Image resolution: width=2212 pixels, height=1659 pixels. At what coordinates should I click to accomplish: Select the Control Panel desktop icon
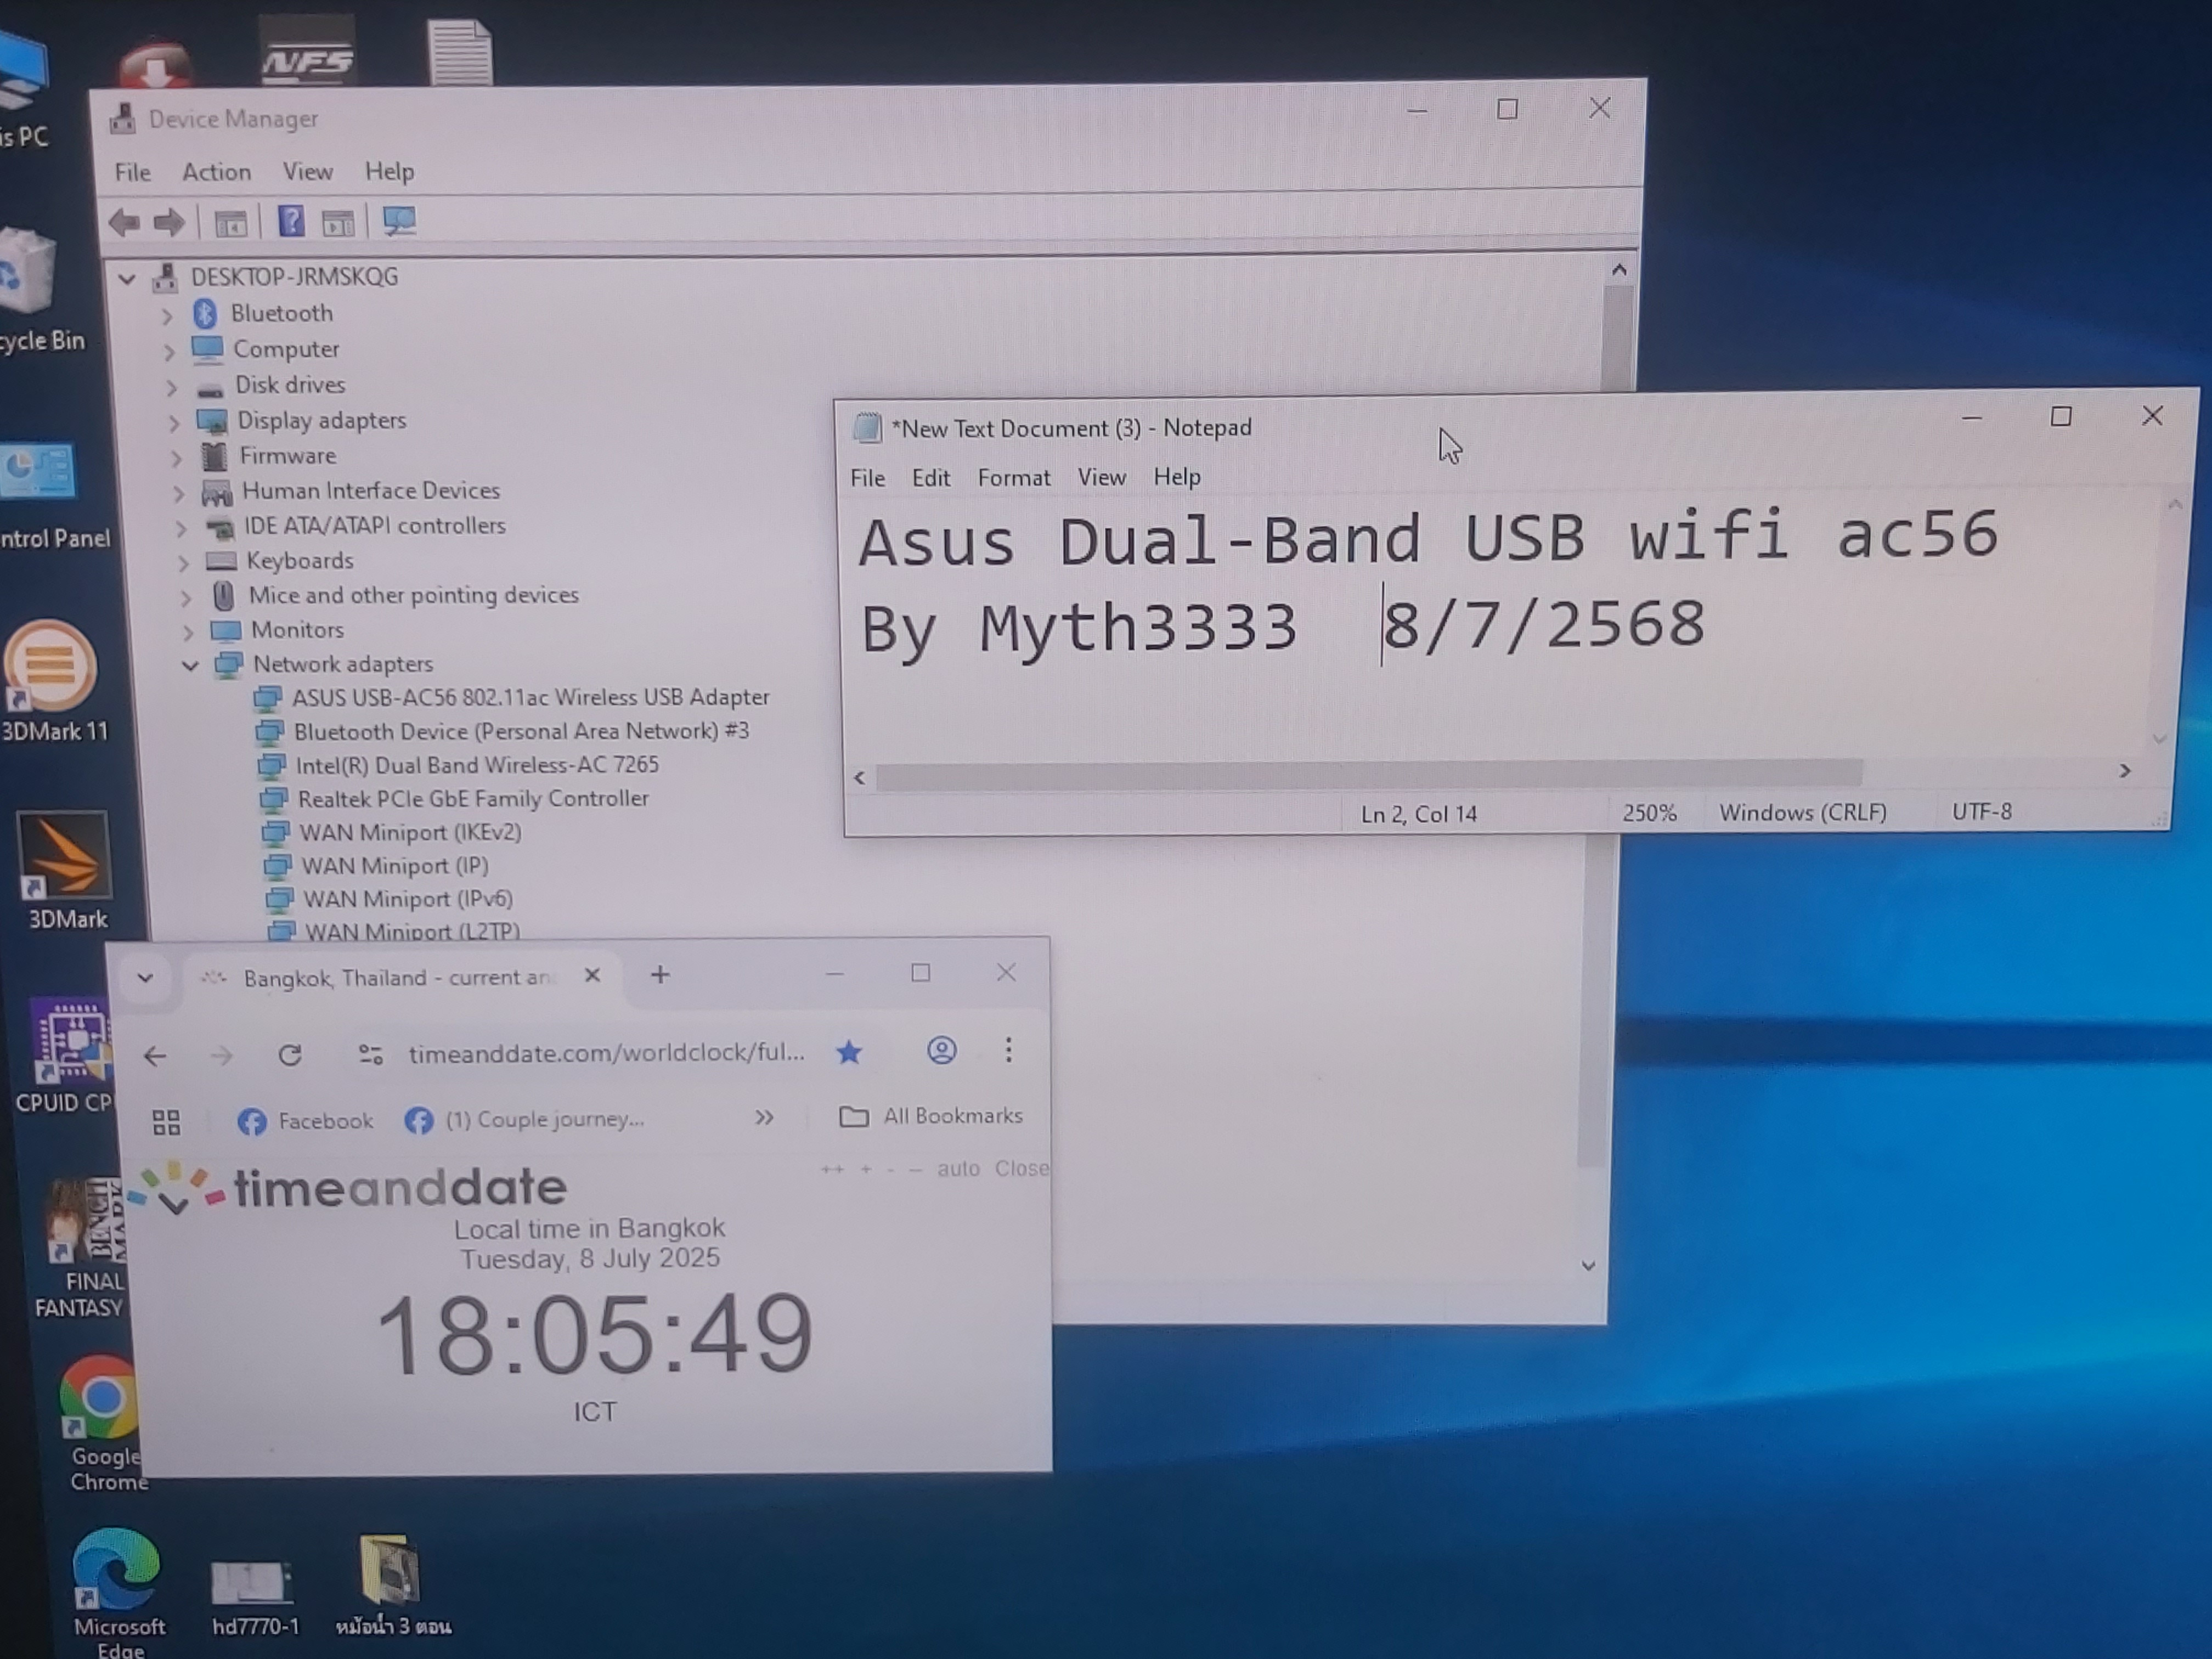point(46,496)
